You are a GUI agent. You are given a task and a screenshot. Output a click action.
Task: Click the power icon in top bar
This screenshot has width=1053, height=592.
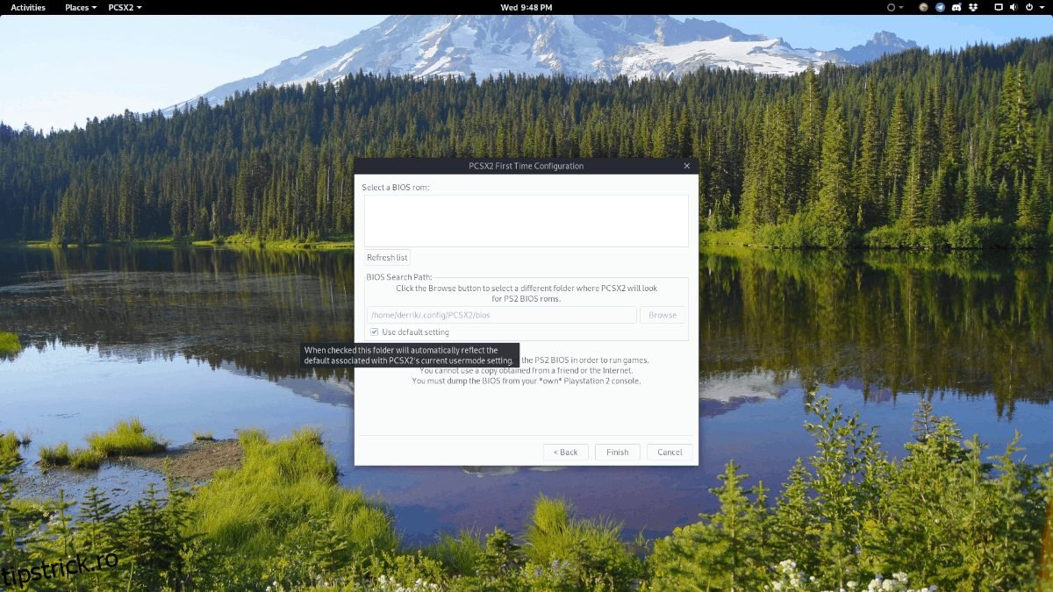coord(1028,7)
